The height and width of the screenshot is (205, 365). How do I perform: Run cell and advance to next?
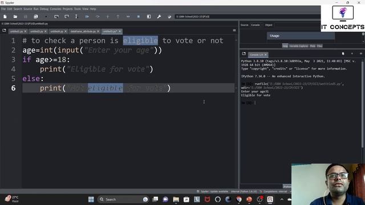67,17
